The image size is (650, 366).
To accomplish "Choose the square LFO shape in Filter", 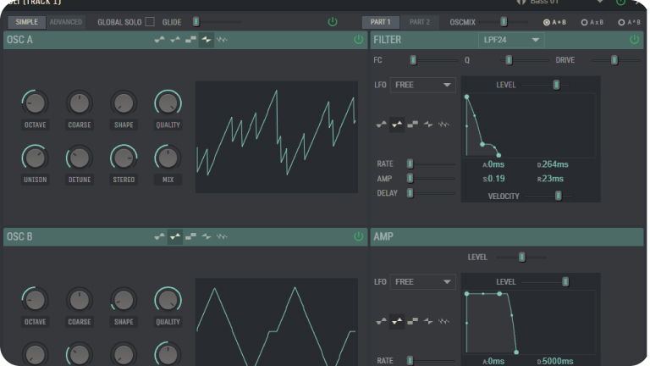I will point(412,125).
